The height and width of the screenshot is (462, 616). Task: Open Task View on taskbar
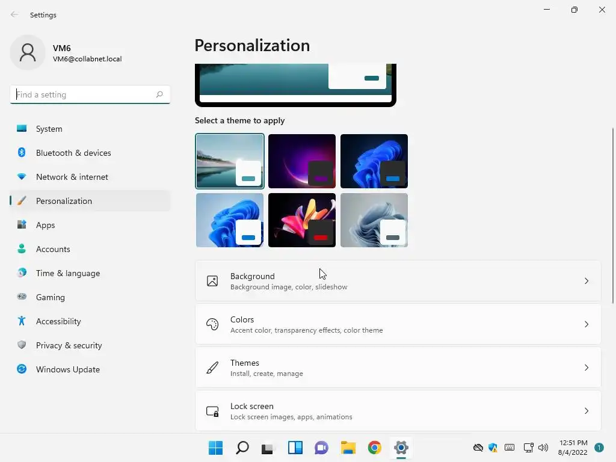268,448
